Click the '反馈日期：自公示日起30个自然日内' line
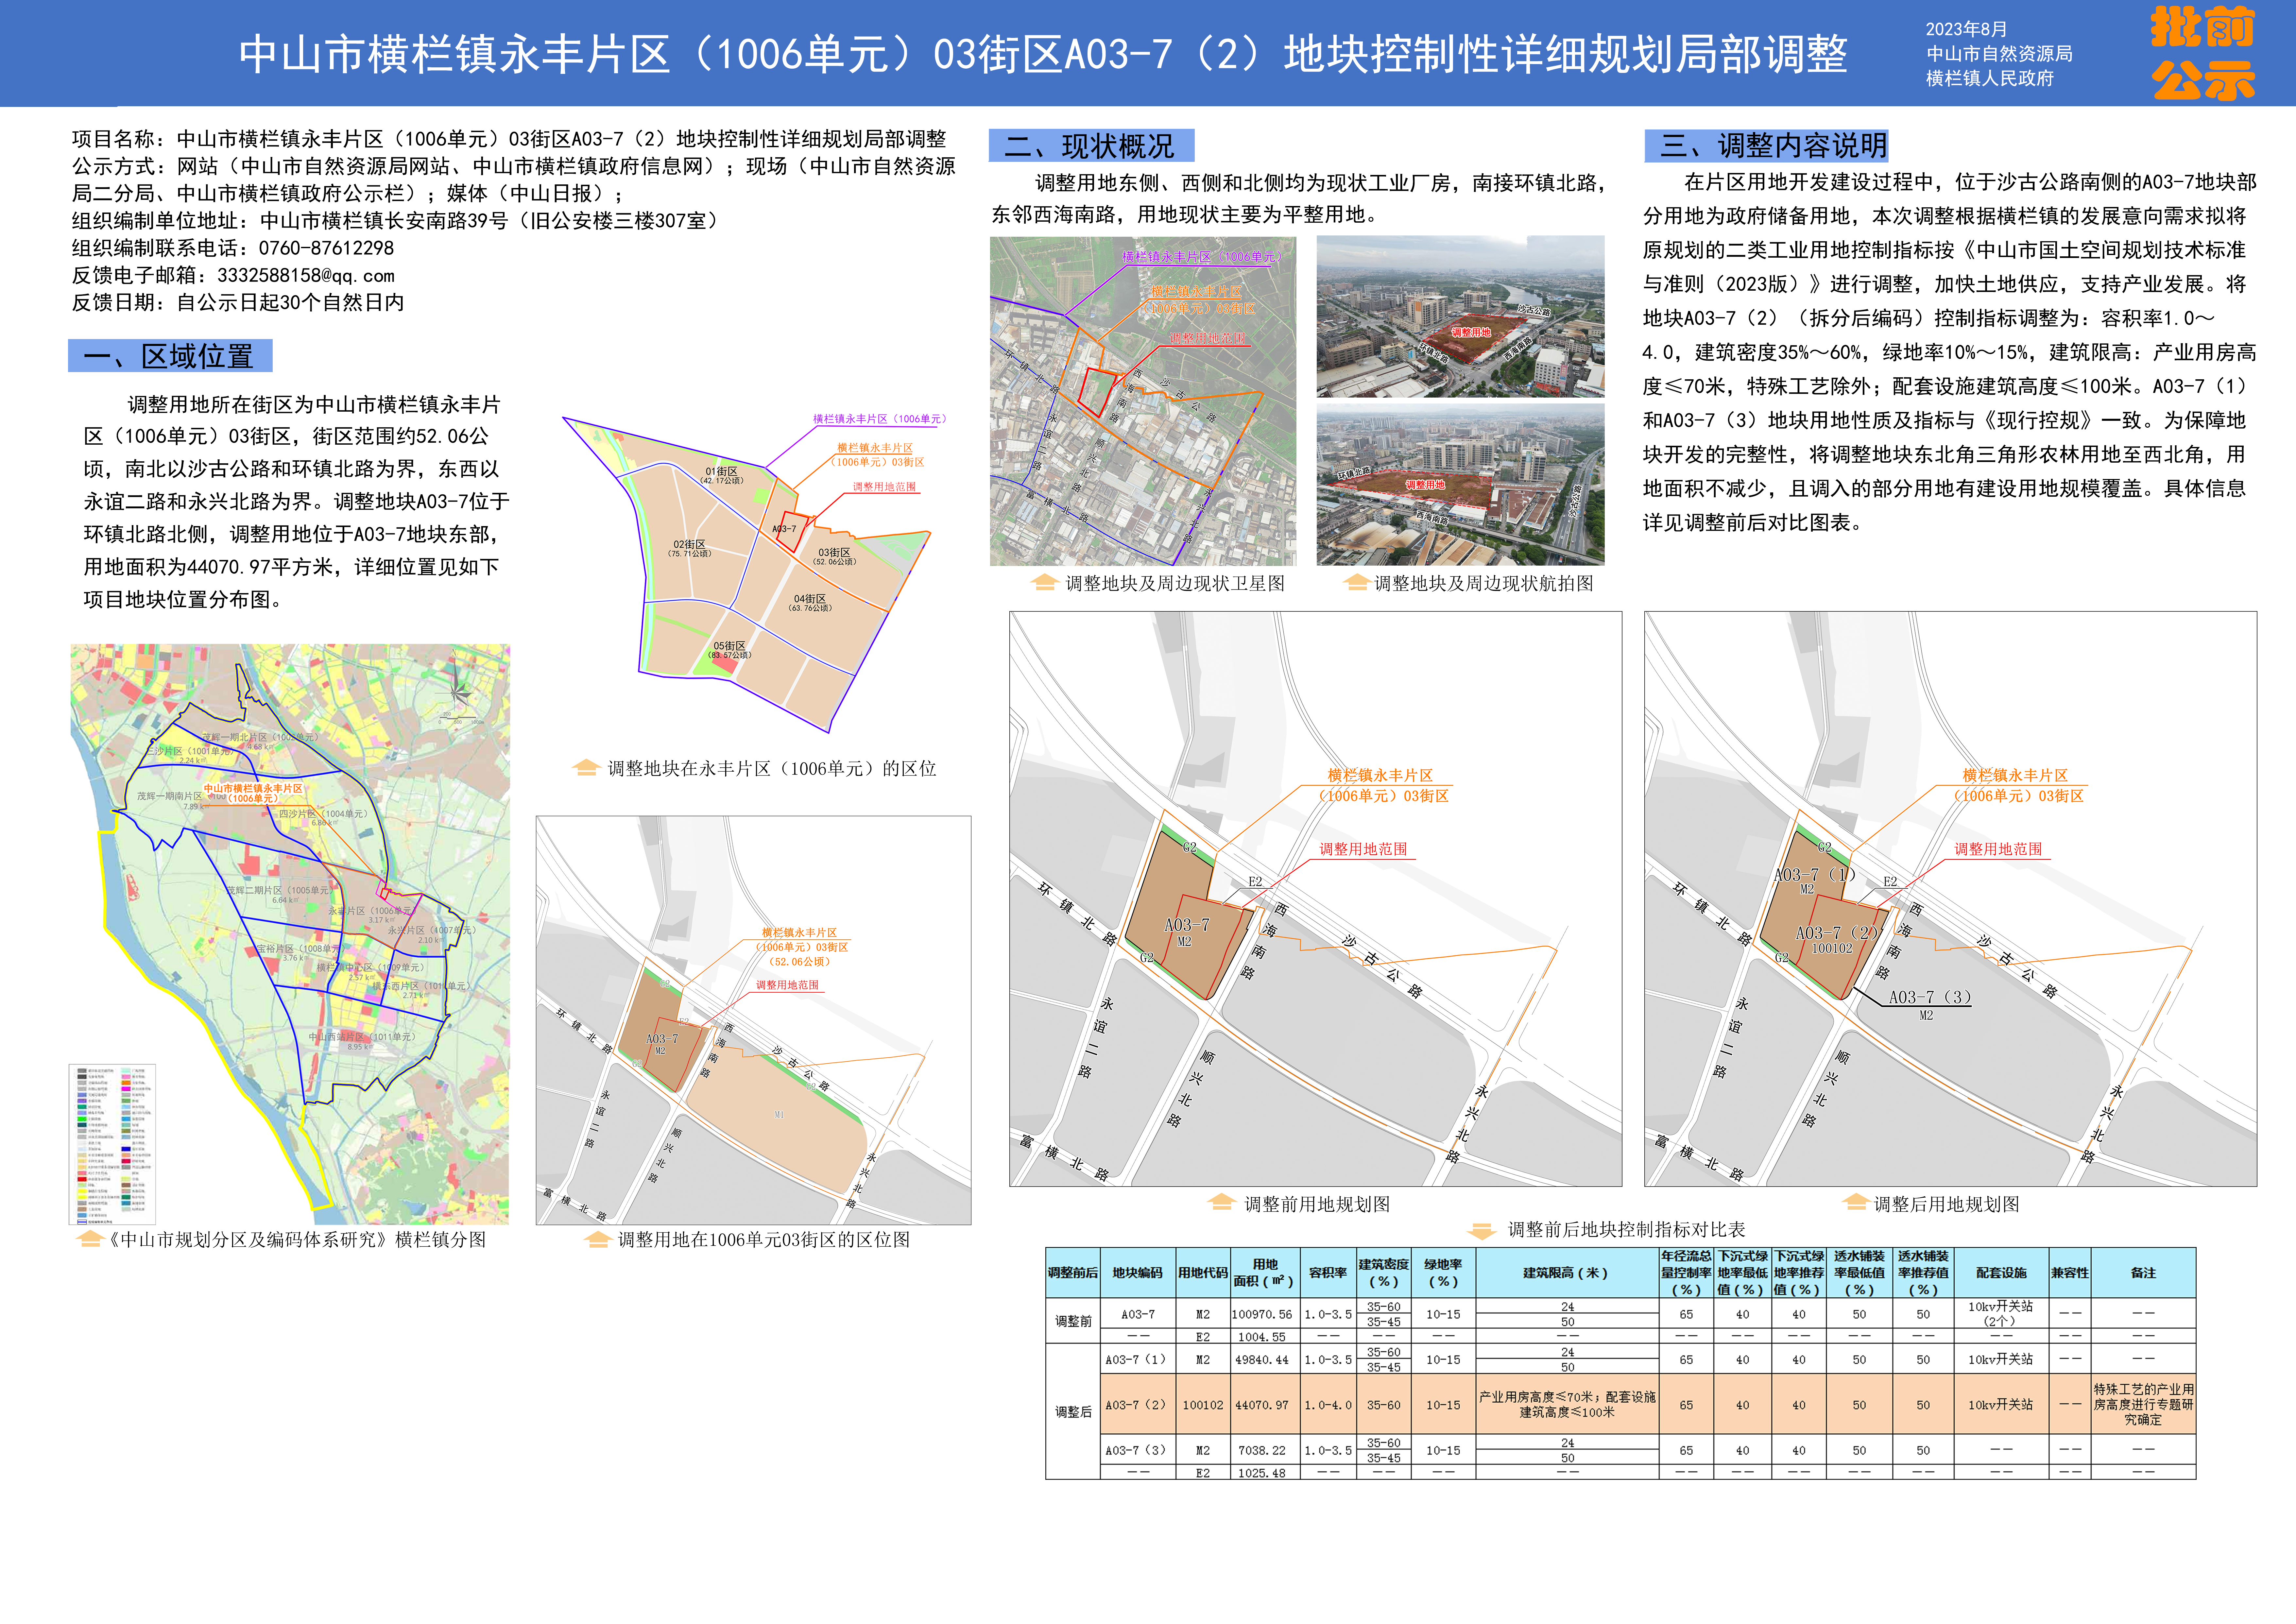Viewport: 2296px width, 1624px height. [x=238, y=303]
